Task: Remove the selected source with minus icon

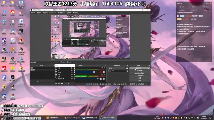Action: click(59, 83)
